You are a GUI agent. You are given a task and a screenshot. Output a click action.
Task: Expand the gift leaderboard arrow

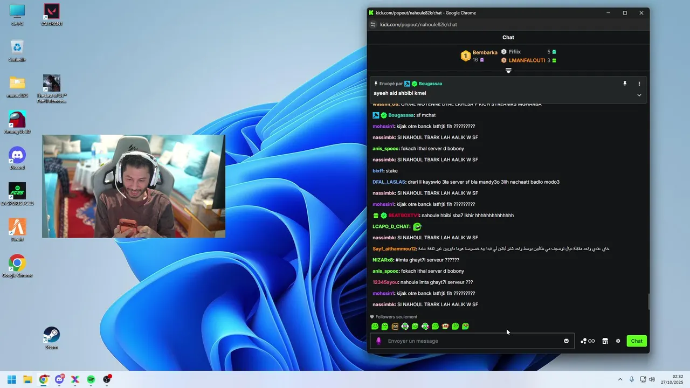(508, 71)
